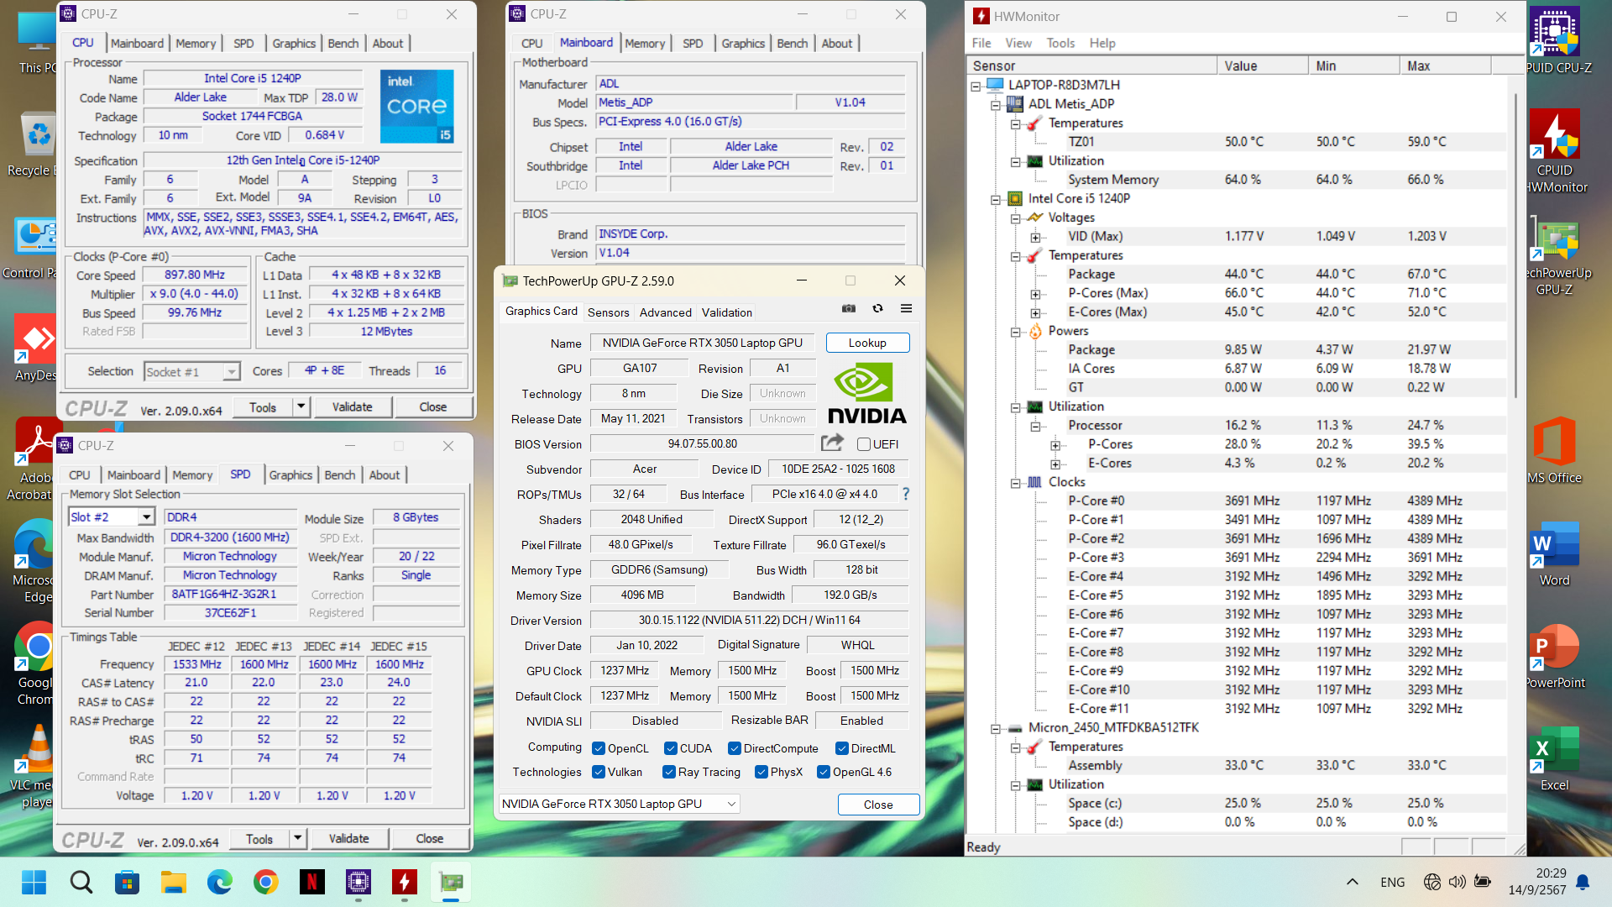Click the ENG language indicator
The image size is (1612, 907).
pos(1392,882)
